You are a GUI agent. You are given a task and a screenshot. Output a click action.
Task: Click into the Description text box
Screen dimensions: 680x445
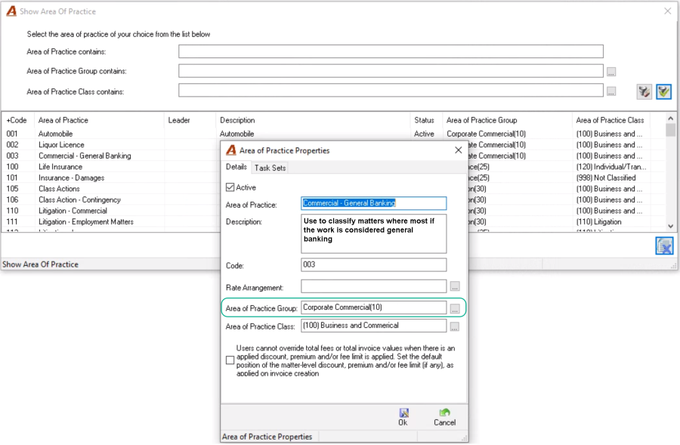click(x=373, y=233)
